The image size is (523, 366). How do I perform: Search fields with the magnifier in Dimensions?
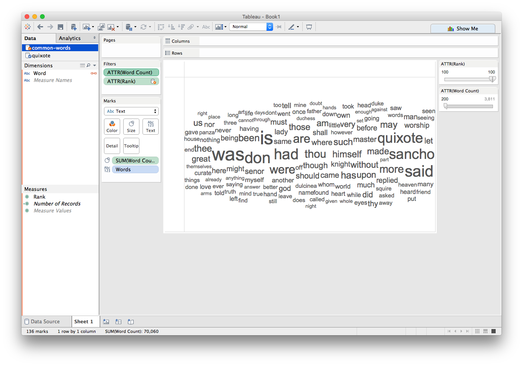(89, 65)
